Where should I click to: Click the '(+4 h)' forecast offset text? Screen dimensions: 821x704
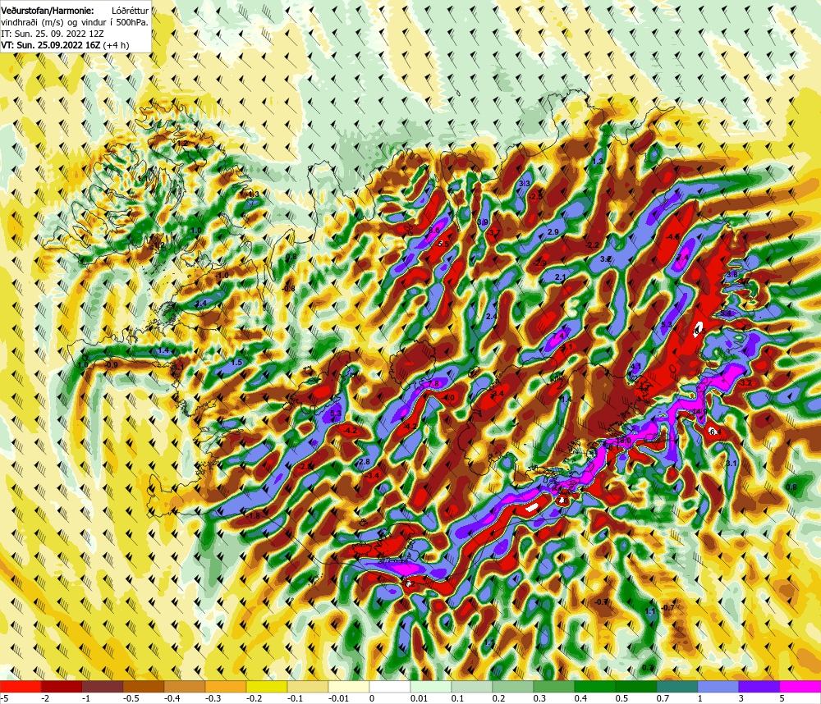click(x=116, y=45)
